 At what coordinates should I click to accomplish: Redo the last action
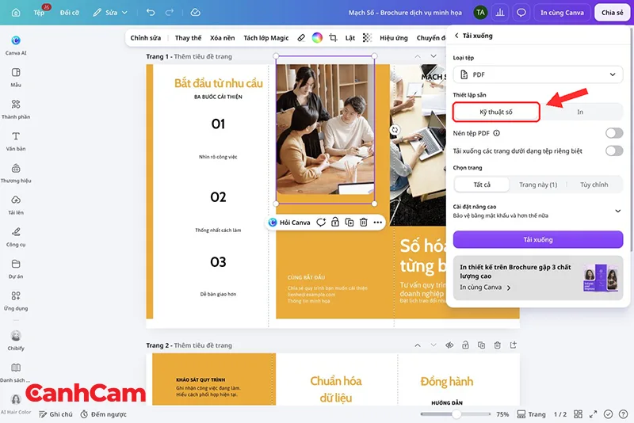pos(170,13)
